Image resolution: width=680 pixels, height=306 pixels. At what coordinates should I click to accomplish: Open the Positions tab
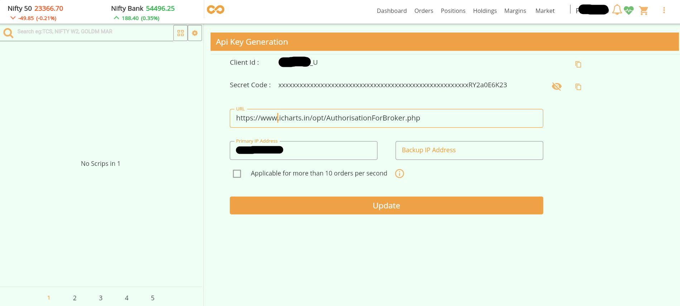[x=453, y=11]
